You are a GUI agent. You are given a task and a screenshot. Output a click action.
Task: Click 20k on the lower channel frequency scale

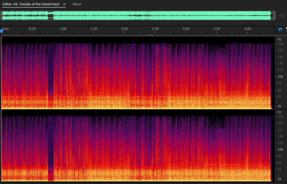[280, 117]
